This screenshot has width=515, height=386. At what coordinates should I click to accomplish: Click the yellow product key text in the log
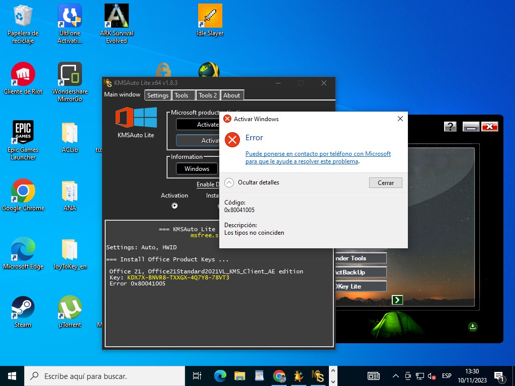point(178,277)
